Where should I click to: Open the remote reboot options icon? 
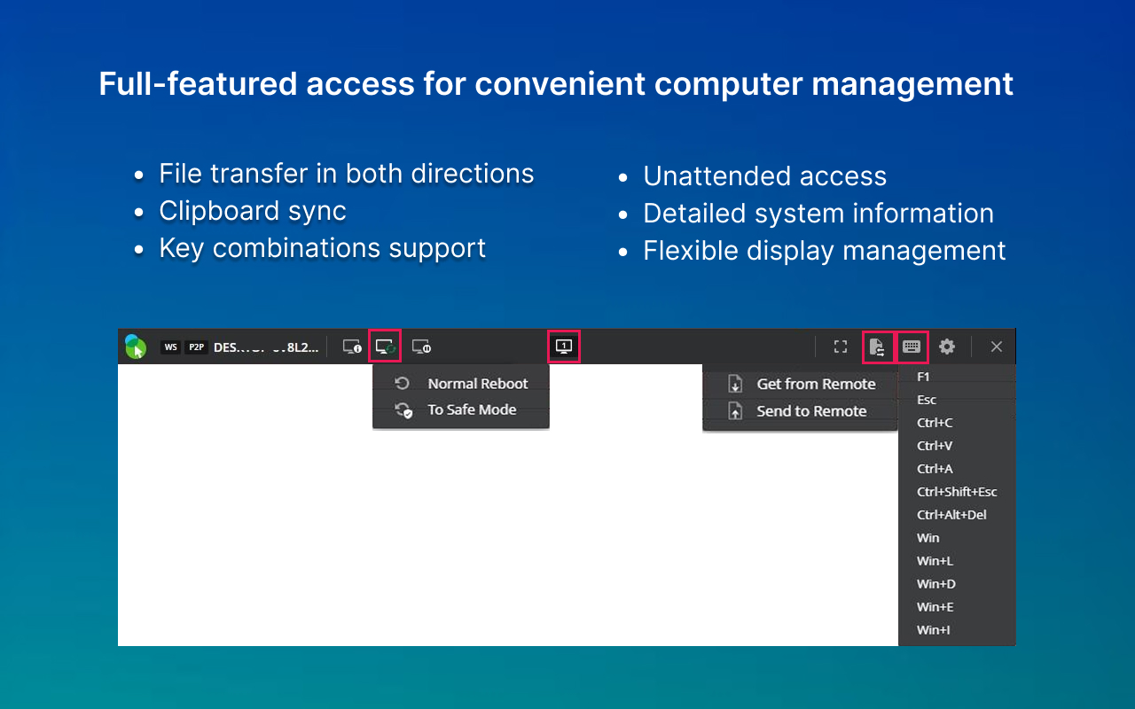[x=385, y=346]
